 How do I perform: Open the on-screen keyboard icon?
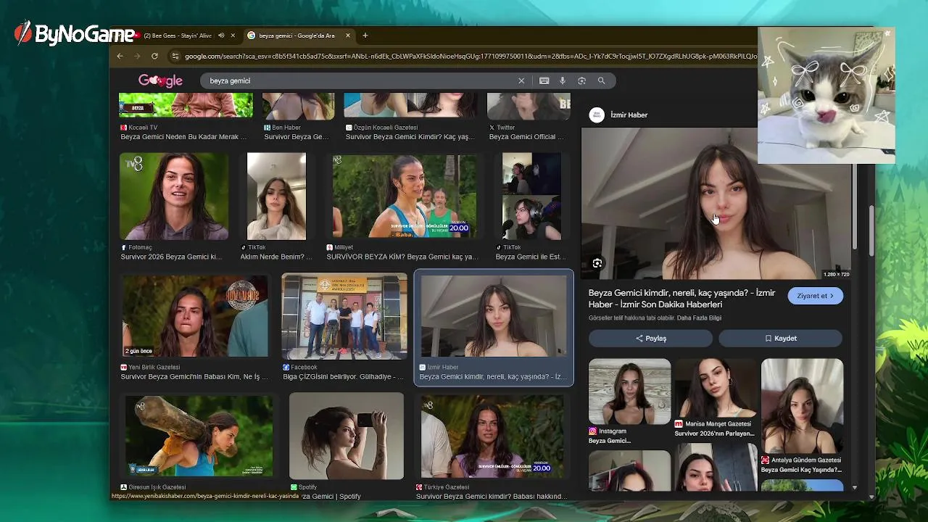[544, 80]
